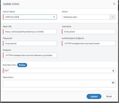119x103 pixels.
Task: Click the Endpoint pushData field
Action: point(30,55)
